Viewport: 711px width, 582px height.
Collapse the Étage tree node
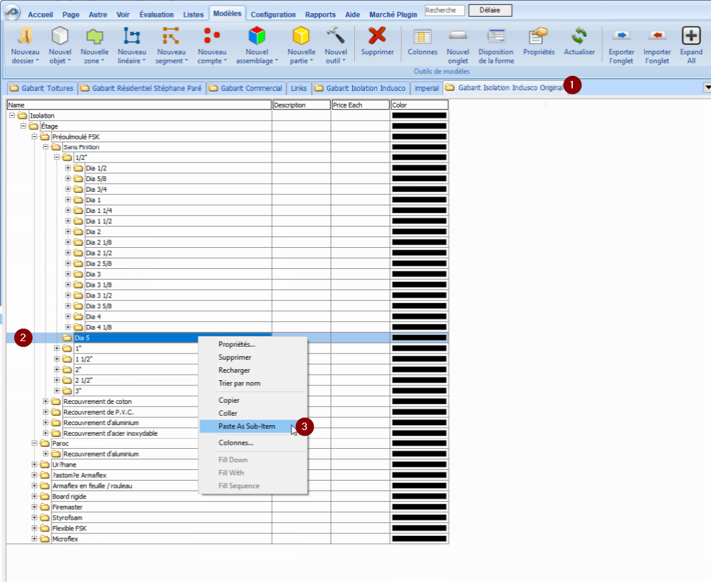click(x=23, y=126)
